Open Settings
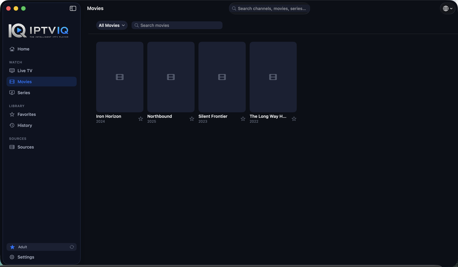The image size is (458, 267). coord(41,257)
